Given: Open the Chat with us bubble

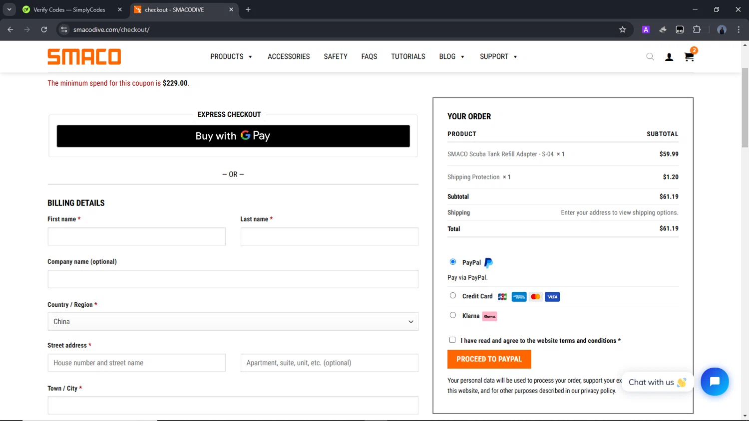Looking at the screenshot, I should coord(657,382).
